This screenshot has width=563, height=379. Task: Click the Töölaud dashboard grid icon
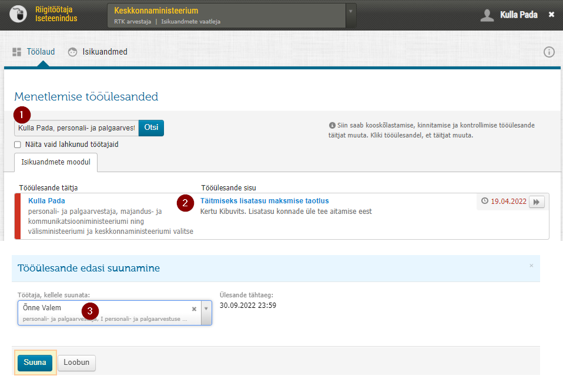coord(17,52)
